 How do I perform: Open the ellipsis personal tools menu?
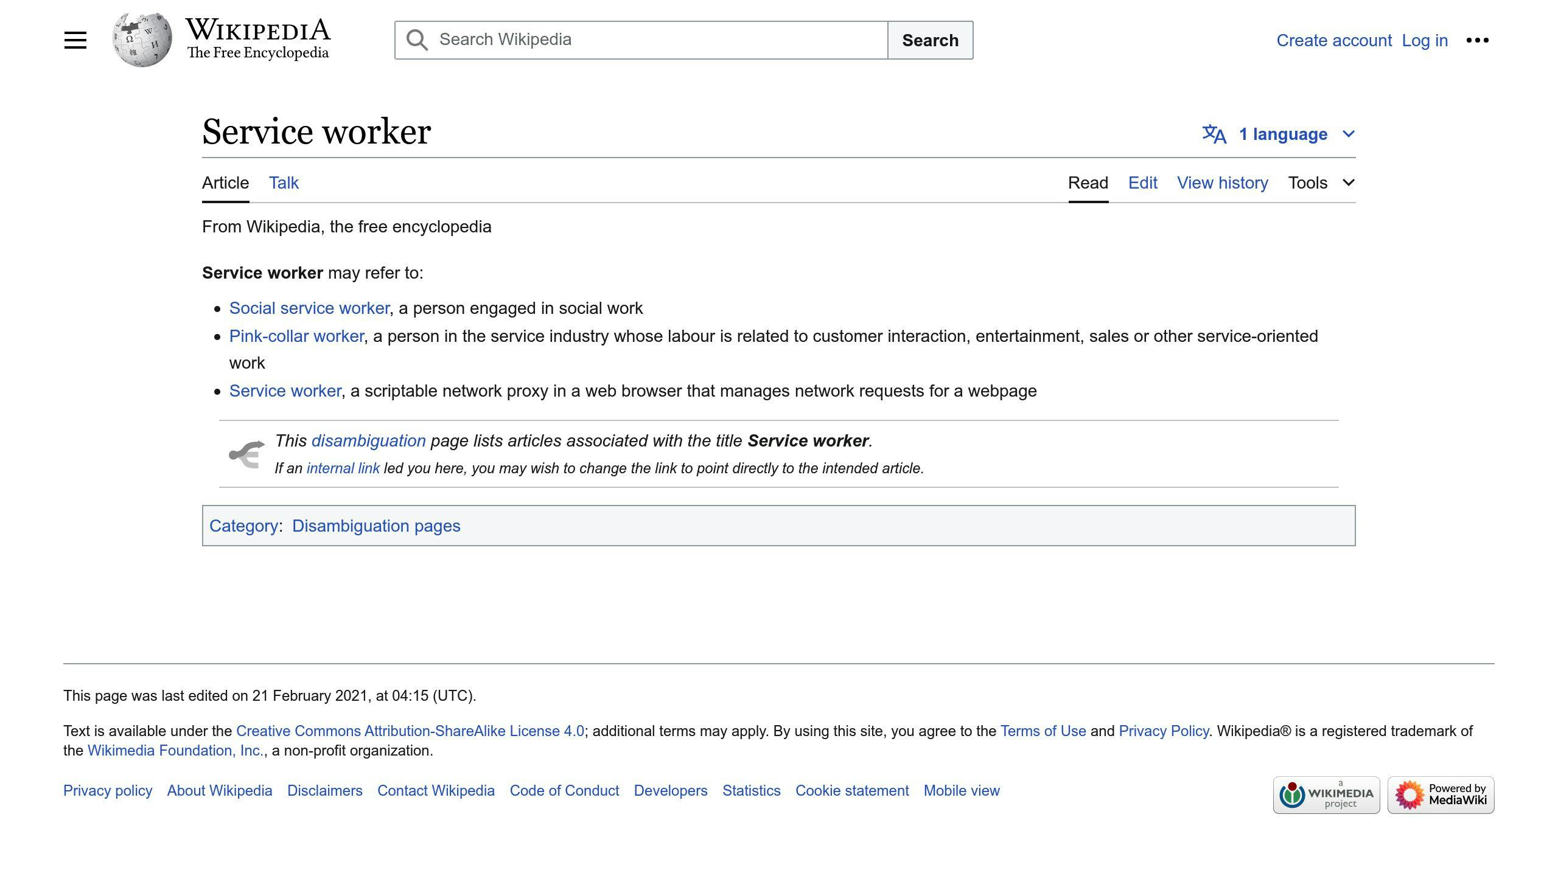click(1478, 40)
